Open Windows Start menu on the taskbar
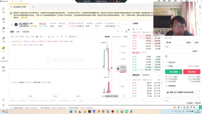 [71, 111]
